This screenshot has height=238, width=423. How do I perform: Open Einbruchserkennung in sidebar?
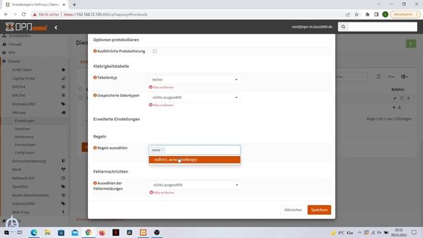[29, 161]
